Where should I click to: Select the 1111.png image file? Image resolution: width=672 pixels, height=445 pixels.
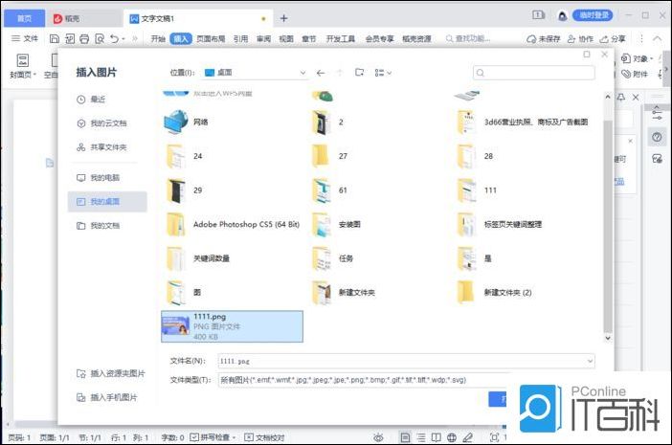tap(232, 326)
